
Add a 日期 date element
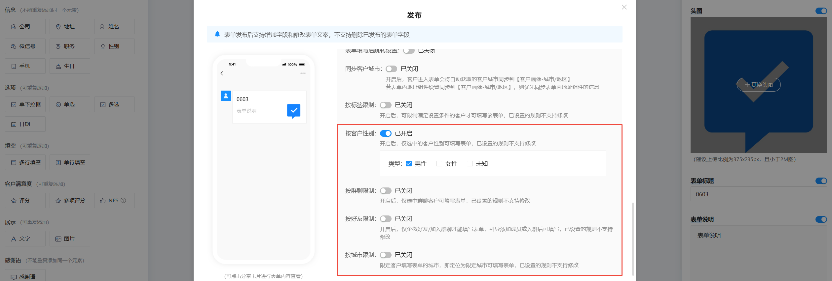[25, 124]
